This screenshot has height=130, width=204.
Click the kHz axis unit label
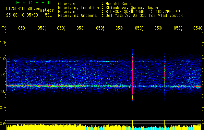click(3, 27)
